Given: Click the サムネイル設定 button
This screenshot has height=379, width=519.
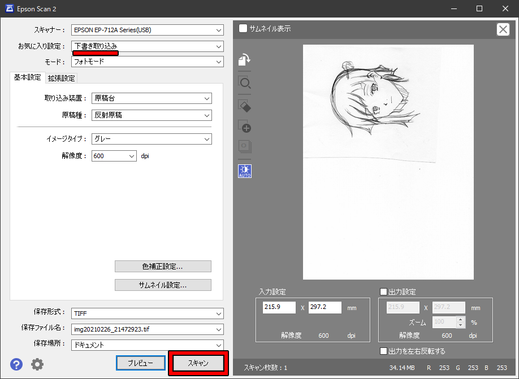Looking at the screenshot, I should [x=163, y=285].
